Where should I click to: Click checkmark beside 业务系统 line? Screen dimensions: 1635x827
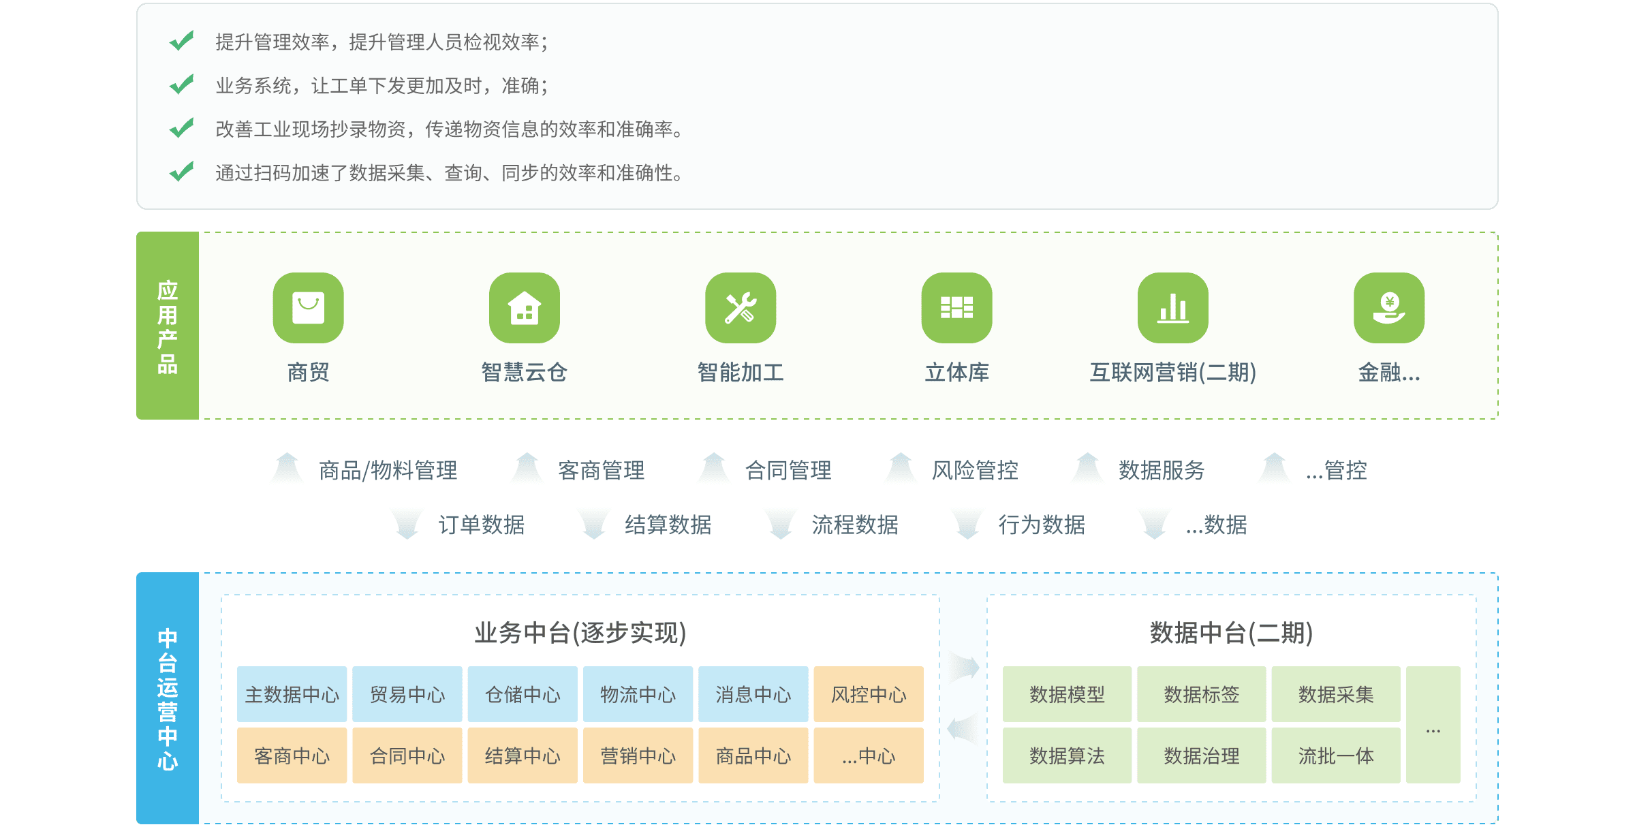point(182,85)
